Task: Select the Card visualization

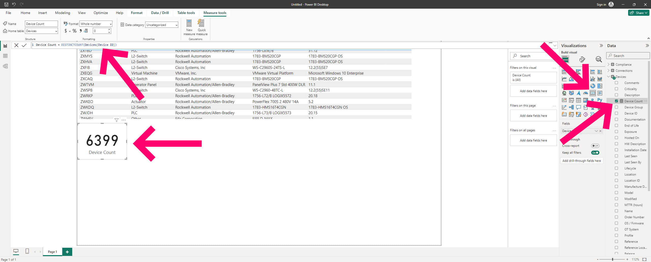Action: [593, 93]
